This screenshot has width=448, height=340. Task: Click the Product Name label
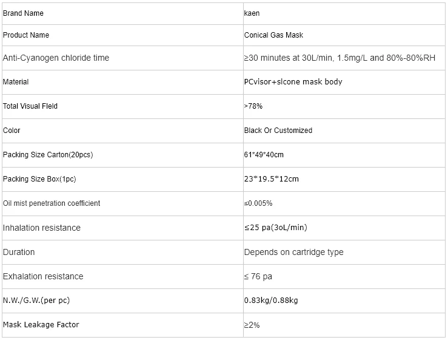coord(26,35)
